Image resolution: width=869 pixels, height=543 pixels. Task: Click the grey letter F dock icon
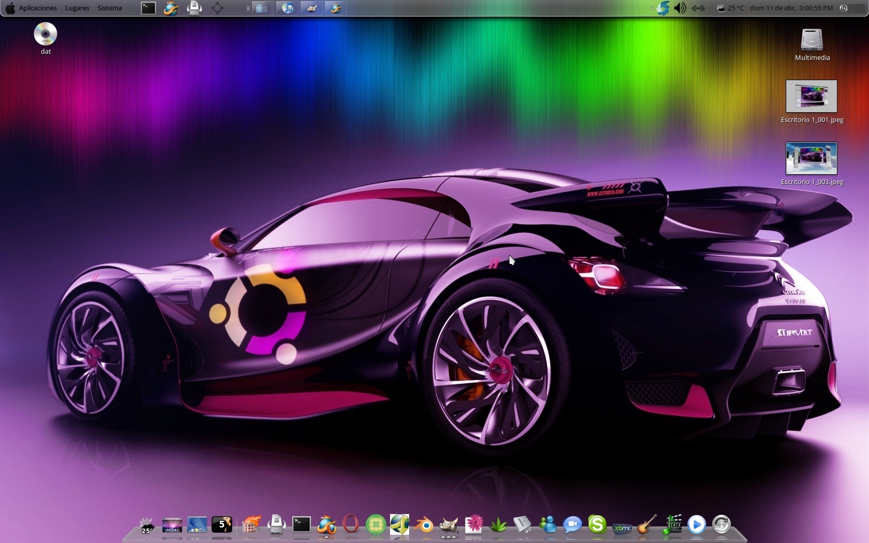point(523,525)
